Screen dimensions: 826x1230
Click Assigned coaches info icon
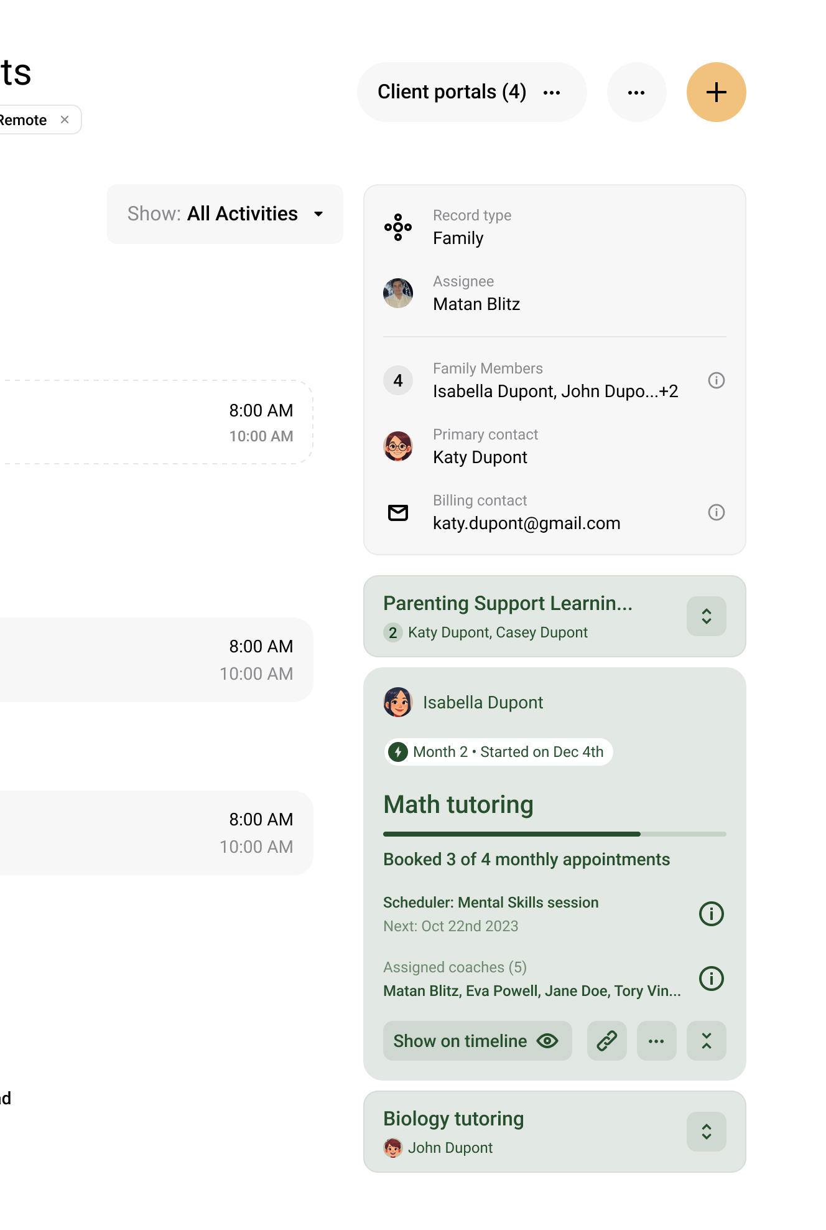point(711,979)
